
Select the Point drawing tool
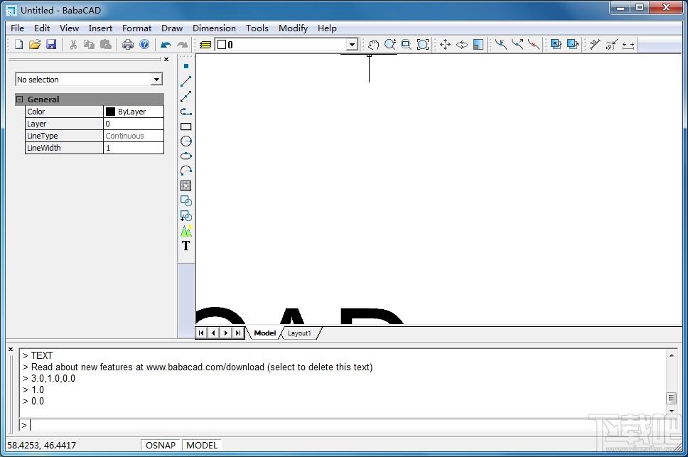click(x=186, y=66)
